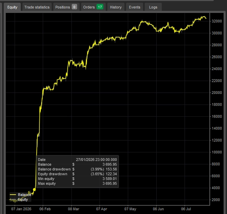The image size is (227, 214).
Task: Click the 08 Mar date axis label
Action: click(73, 209)
